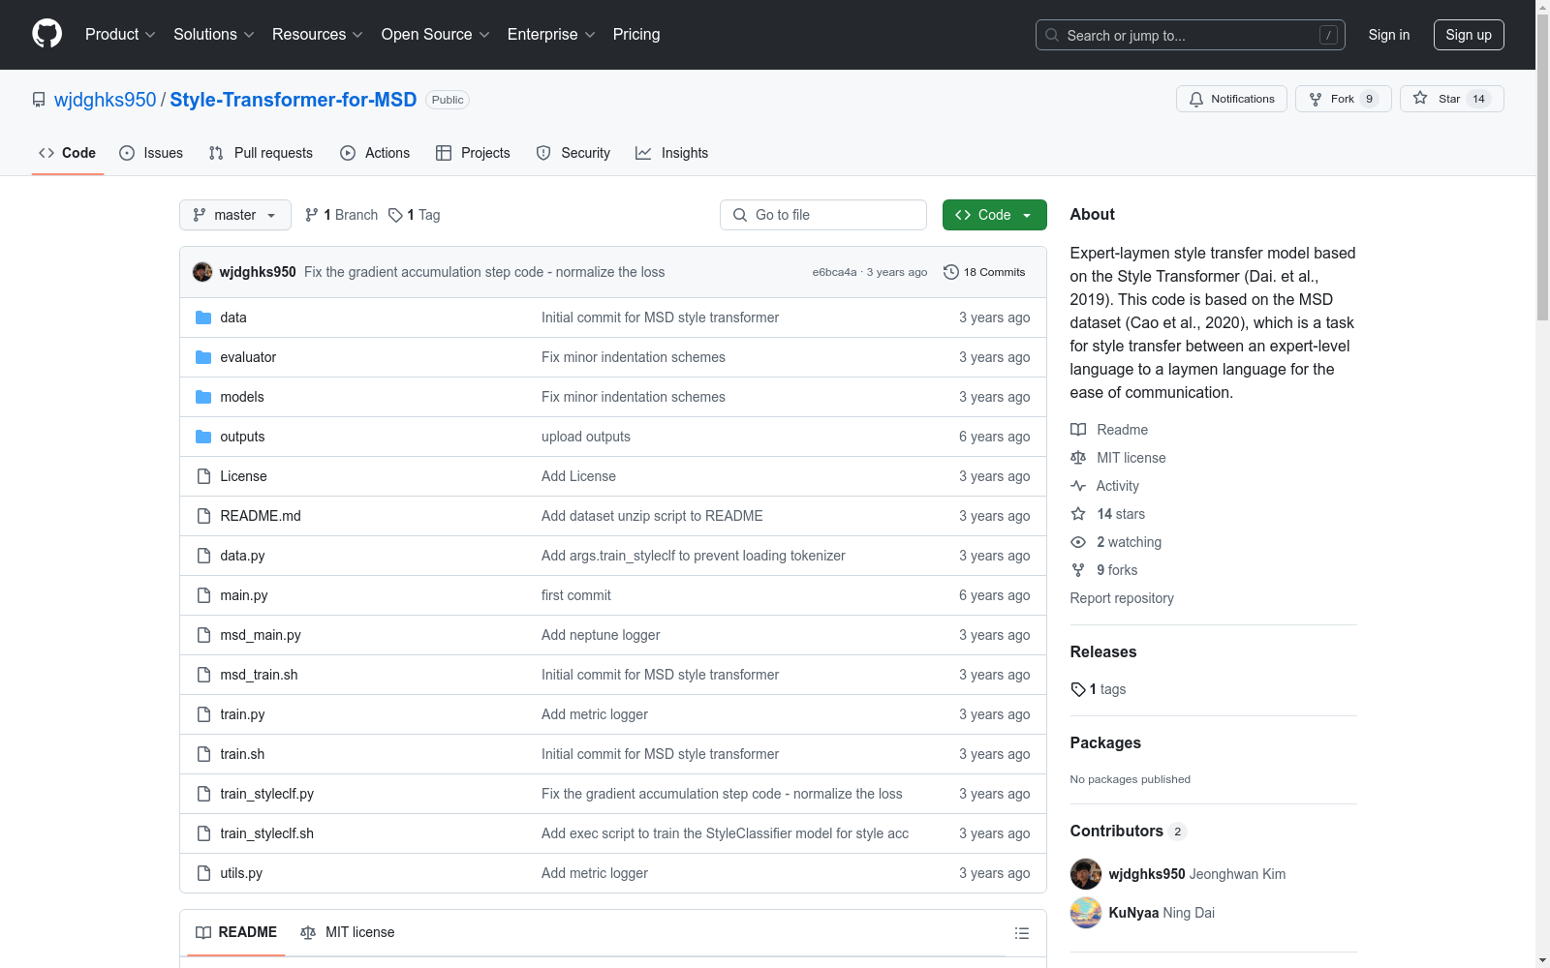Open the 1 tags link under Releases
Image resolution: width=1550 pixels, height=968 pixels.
pos(1099,689)
